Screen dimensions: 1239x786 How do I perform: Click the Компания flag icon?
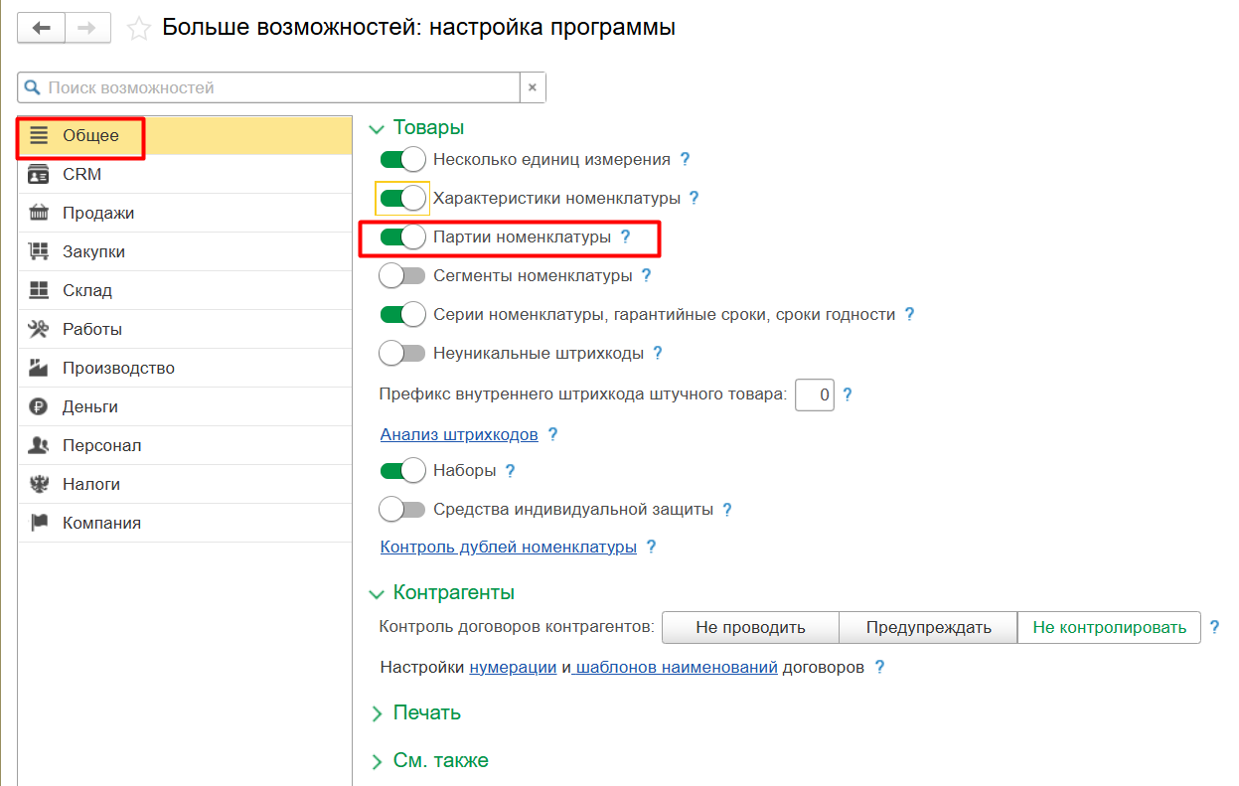pos(39,523)
